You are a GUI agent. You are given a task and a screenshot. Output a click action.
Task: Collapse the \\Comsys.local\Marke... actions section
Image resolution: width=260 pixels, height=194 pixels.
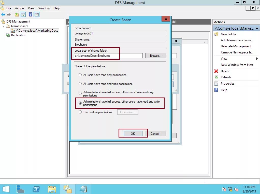(x=257, y=28)
